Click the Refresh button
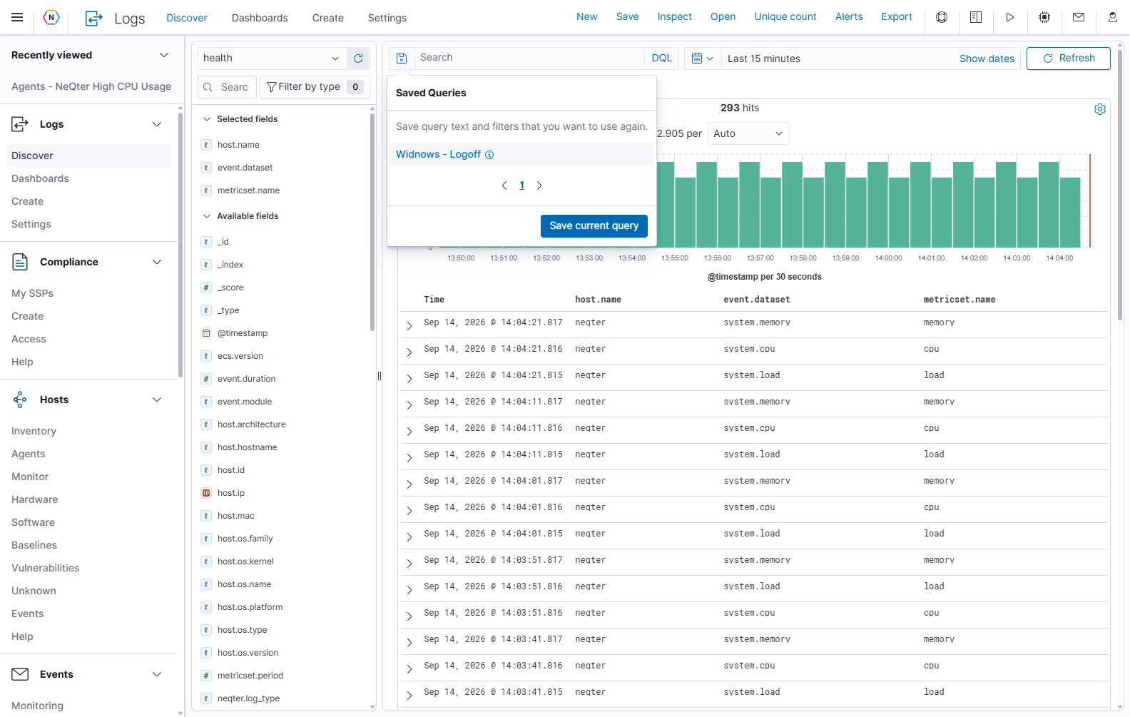The height and width of the screenshot is (717, 1130). pos(1069,59)
